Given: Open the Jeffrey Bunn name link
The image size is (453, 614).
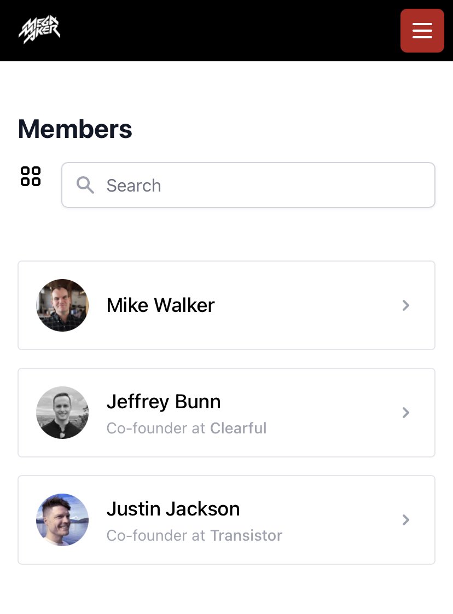Looking at the screenshot, I should tap(164, 402).
